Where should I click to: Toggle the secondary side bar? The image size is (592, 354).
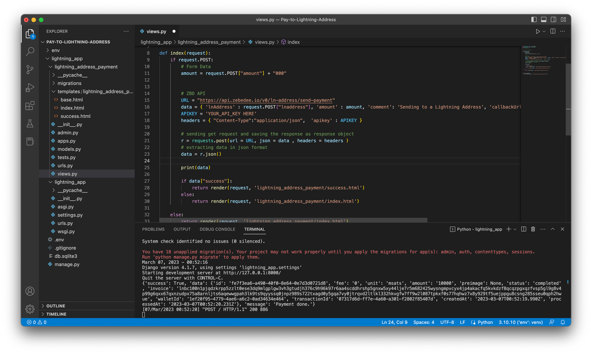(554, 20)
